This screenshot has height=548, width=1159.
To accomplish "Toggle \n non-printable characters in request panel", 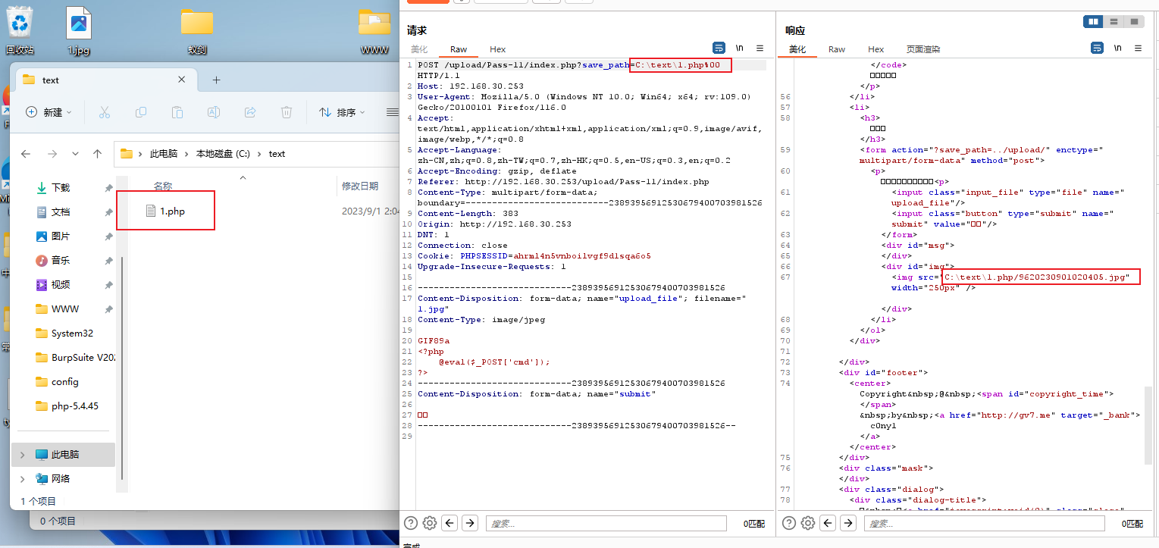I will pyautogui.click(x=739, y=48).
